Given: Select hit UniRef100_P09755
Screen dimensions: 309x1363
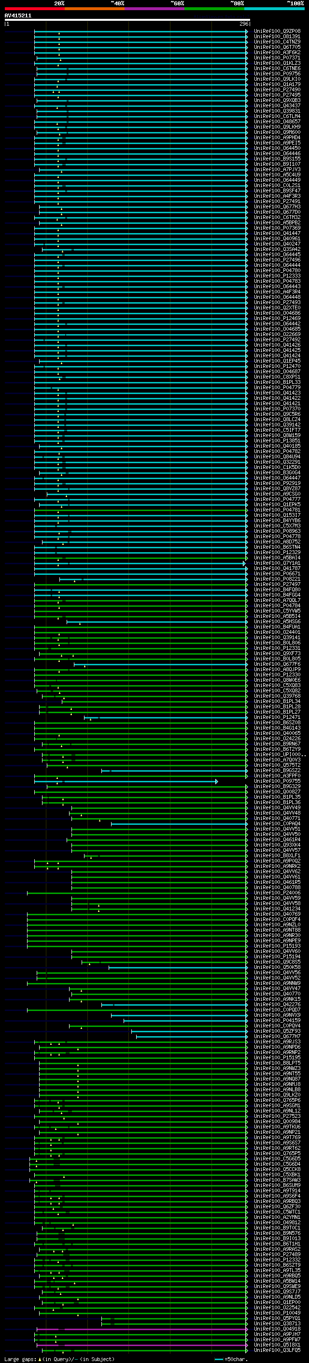Looking at the screenshot, I should pos(277,781).
